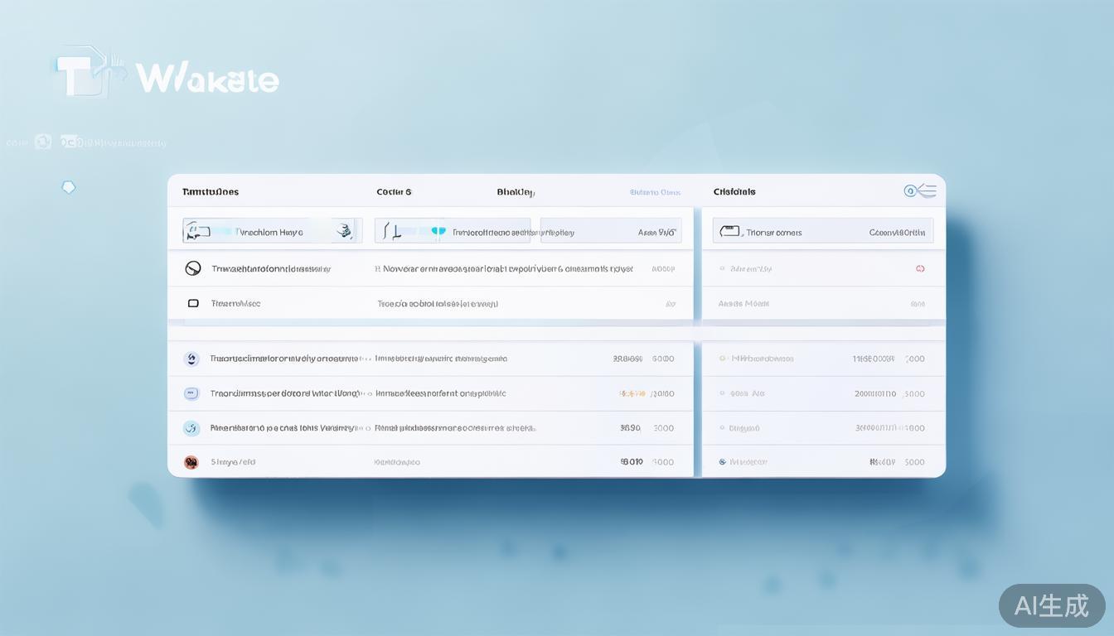Expand the CoenVisOnli selector in the Cristals field
1114x636 pixels.
(899, 232)
